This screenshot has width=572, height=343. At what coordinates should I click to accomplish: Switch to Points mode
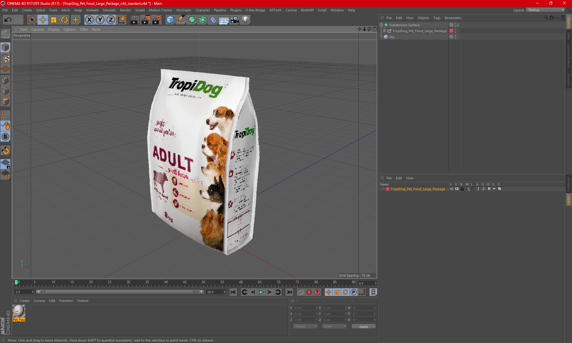tap(5, 80)
